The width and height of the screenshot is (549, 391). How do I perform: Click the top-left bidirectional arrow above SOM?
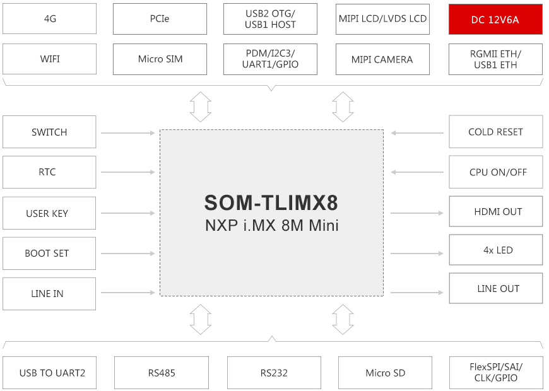(200, 107)
